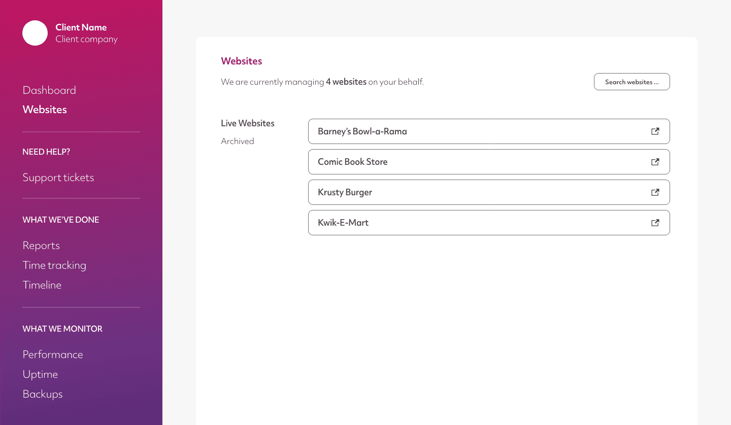The height and width of the screenshot is (425, 731).
Task: Switch to Live Websites tab
Action: 248,123
